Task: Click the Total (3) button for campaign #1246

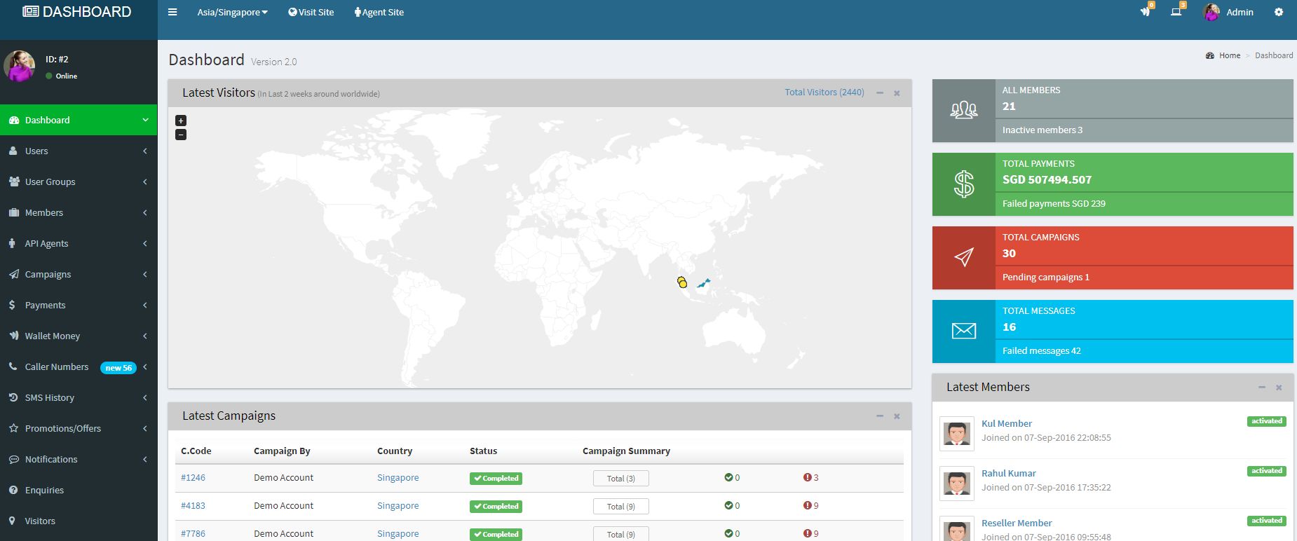Action: [x=620, y=479]
